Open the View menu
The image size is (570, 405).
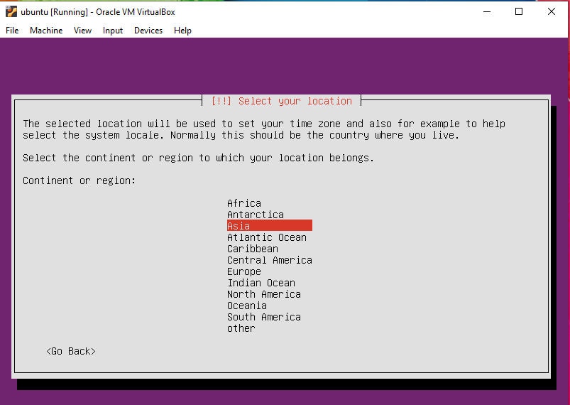(x=82, y=31)
